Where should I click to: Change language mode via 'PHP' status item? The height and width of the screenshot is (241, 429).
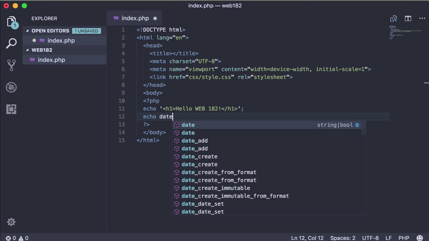[404, 238]
